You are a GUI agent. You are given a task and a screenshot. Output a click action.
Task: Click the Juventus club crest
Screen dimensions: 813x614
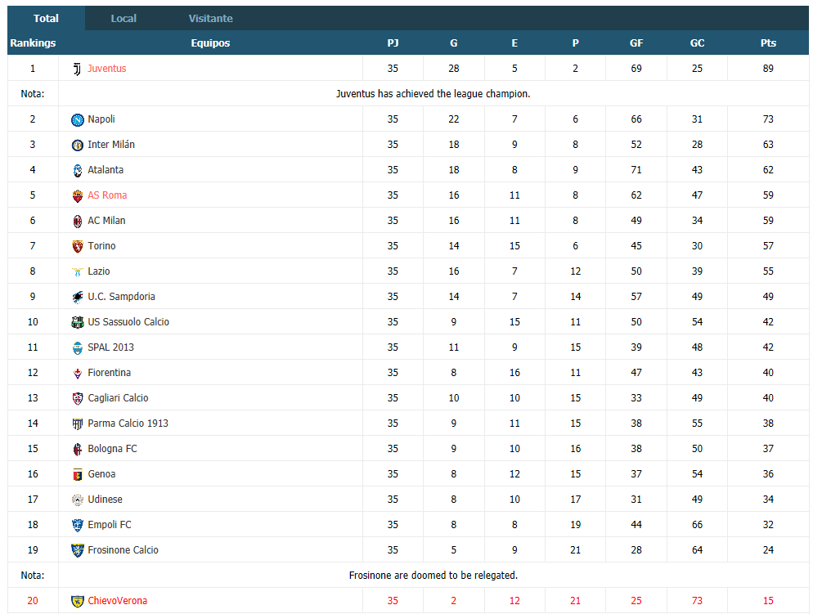point(77,69)
